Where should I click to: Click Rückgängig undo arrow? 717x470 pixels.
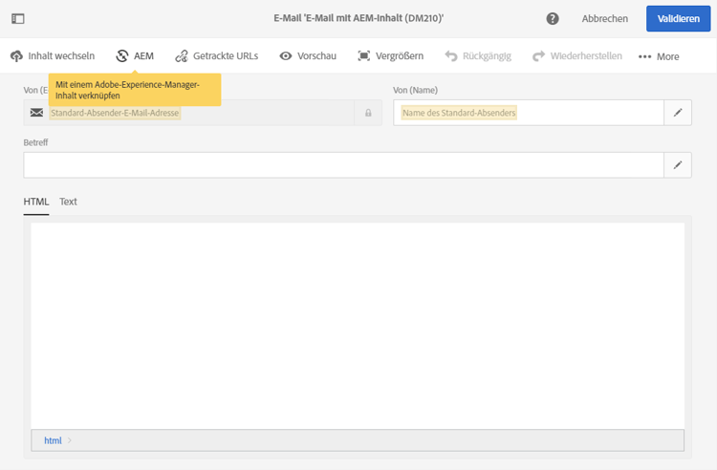coord(451,55)
